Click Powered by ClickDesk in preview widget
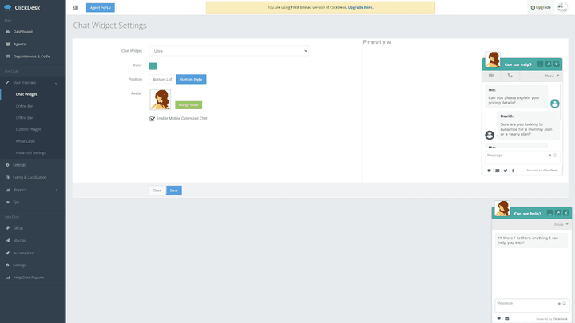The width and height of the screenshot is (575, 323). point(542,171)
